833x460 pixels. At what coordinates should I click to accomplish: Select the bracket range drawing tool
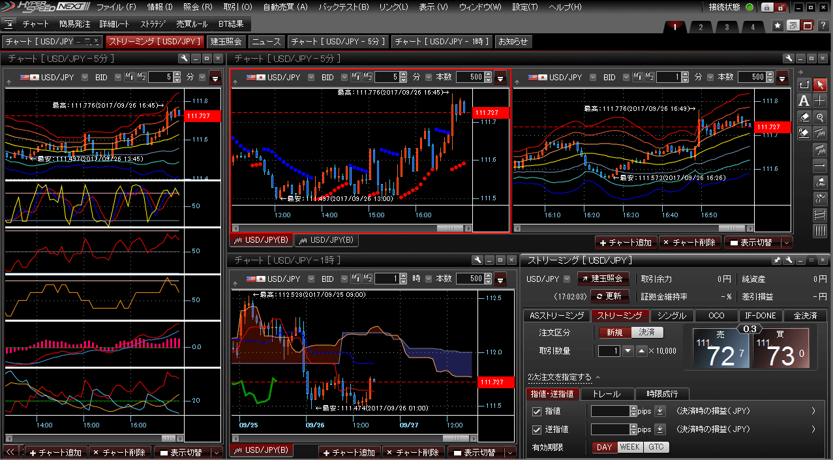tap(804, 85)
